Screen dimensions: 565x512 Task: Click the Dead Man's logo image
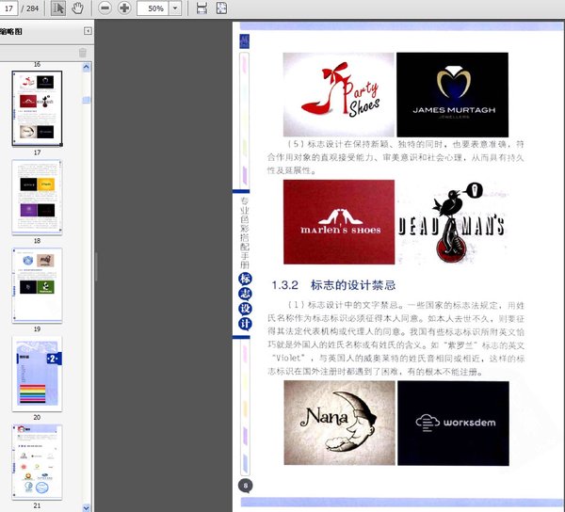(x=452, y=222)
